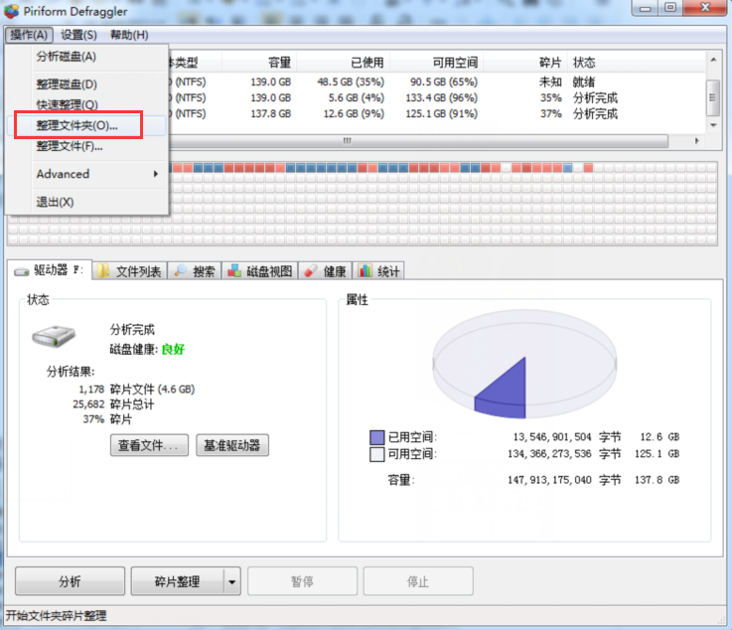Image resolution: width=732 pixels, height=630 pixels.
Task: Maximize the Defraggler window
Action: pyautogui.click(x=670, y=8)
